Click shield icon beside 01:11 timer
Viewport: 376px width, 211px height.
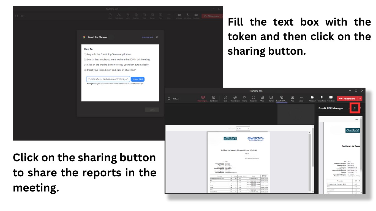(17, 16)
